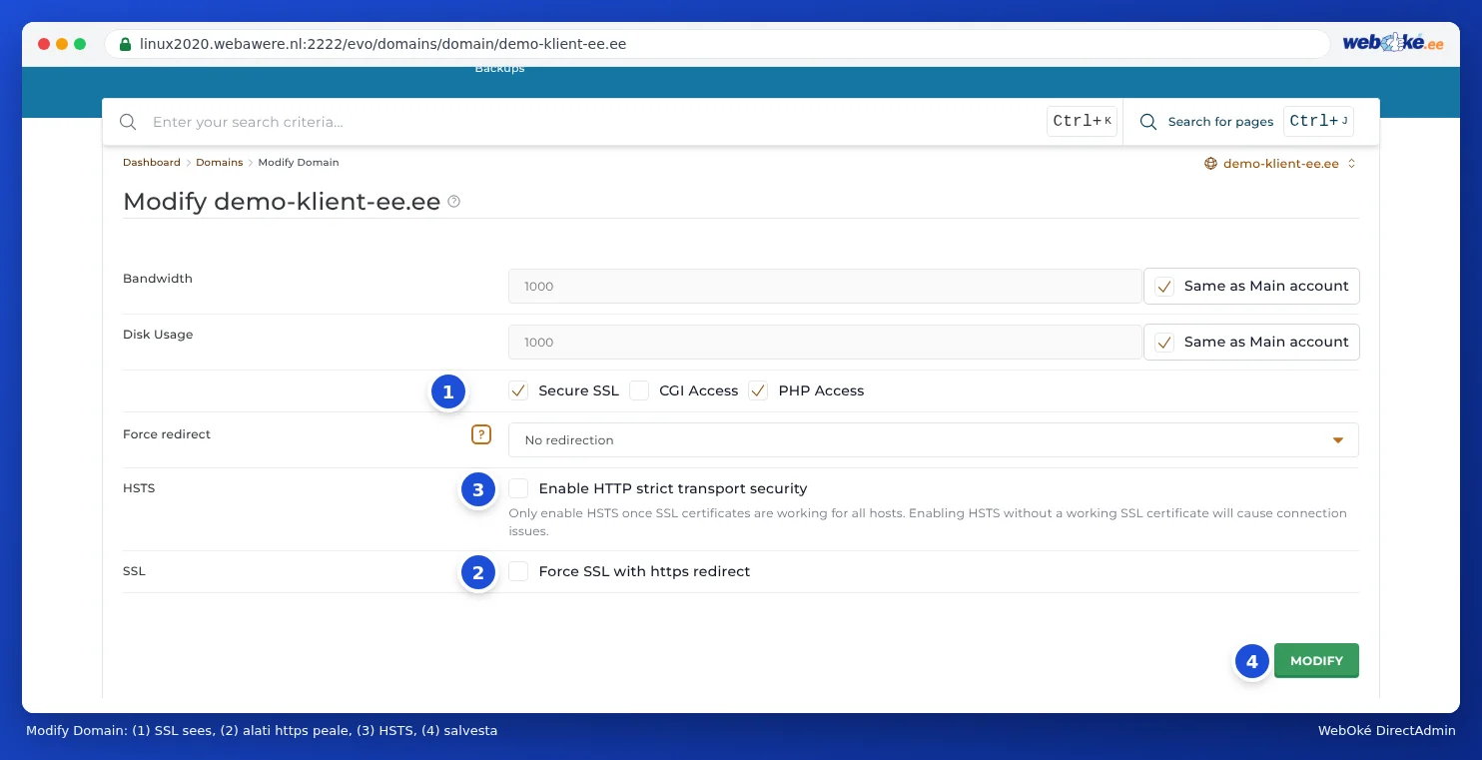Open the Force redirect dropdown
This screenshot has width=1482, height=760.
pyautogui.click(x=933, y=439)
